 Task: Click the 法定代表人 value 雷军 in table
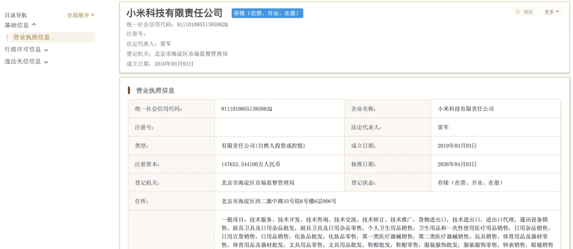(x=443, y=127)
